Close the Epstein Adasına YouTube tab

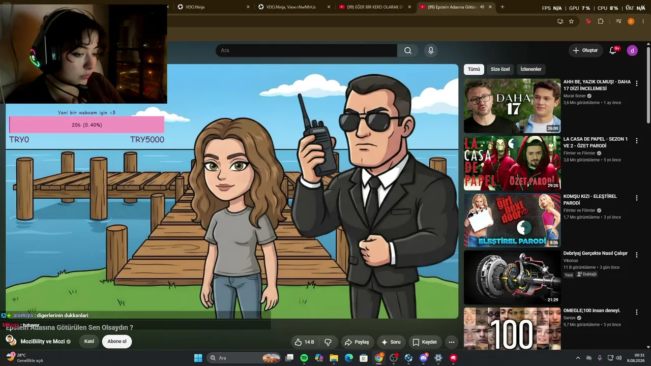[490, 7]
